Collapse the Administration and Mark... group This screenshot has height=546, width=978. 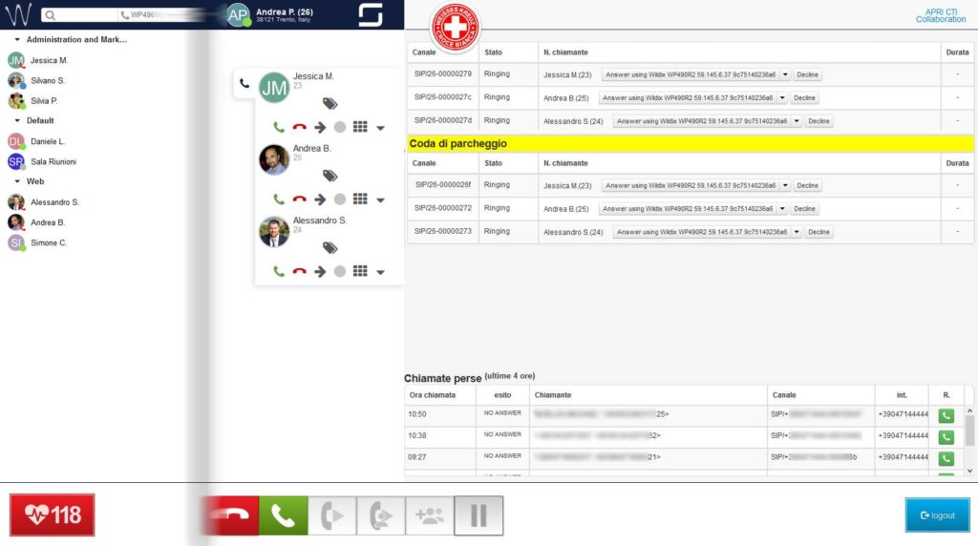[x=17, y=40]
